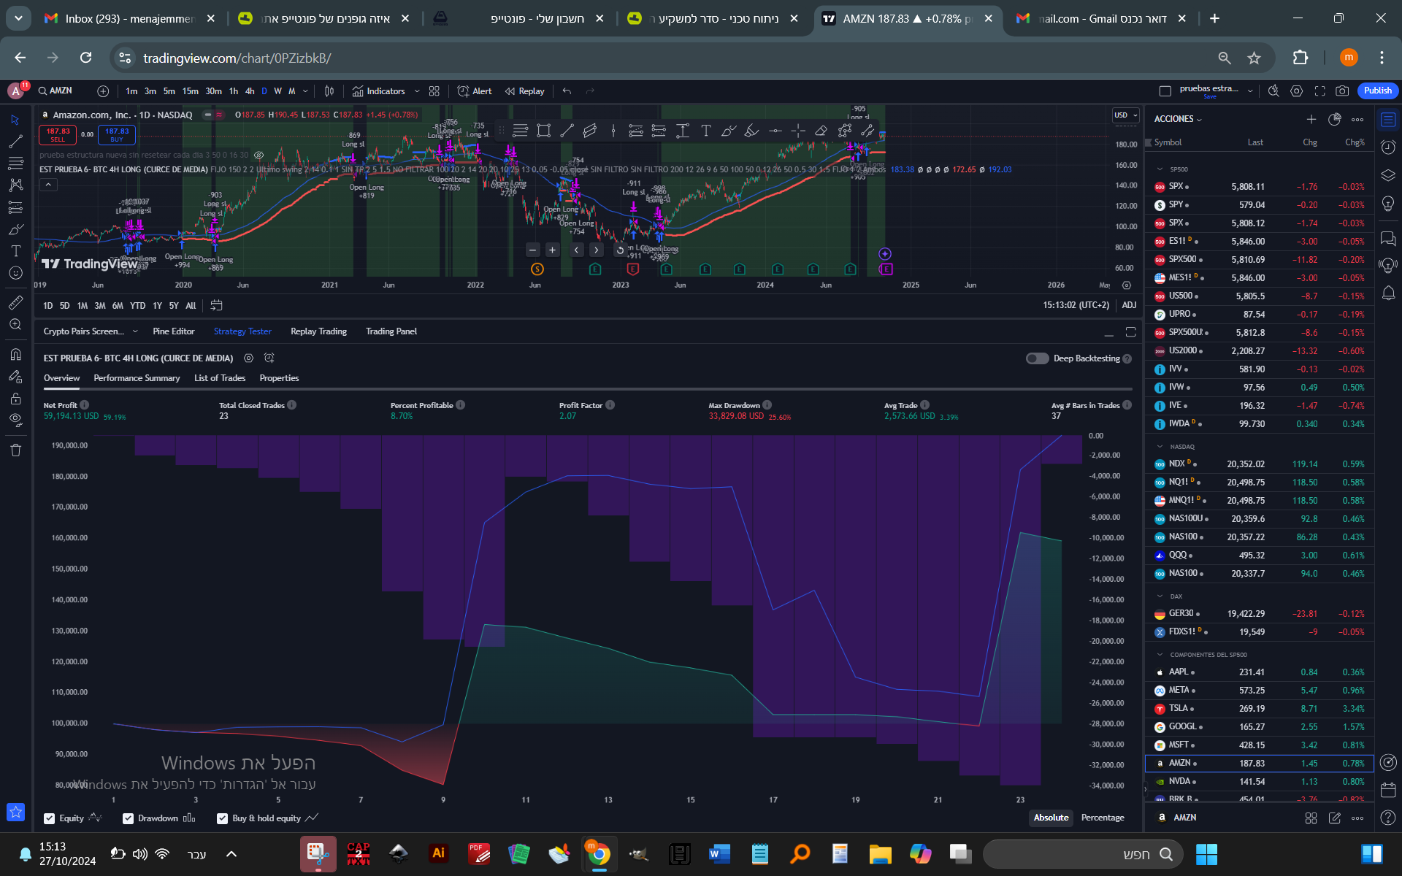1402x876 pixels.
Task: Open the Alerts bell in right sidebar
Action: [x=1388, y=293]
